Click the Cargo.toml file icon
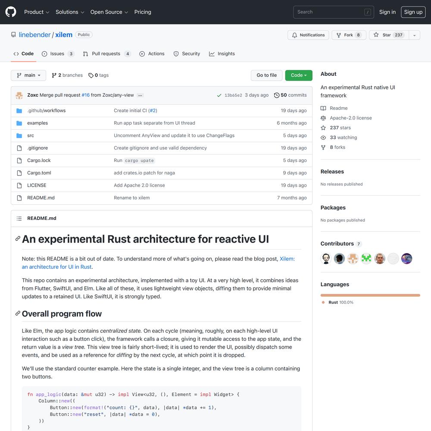431x431 pixels. [x=19, y=173]
